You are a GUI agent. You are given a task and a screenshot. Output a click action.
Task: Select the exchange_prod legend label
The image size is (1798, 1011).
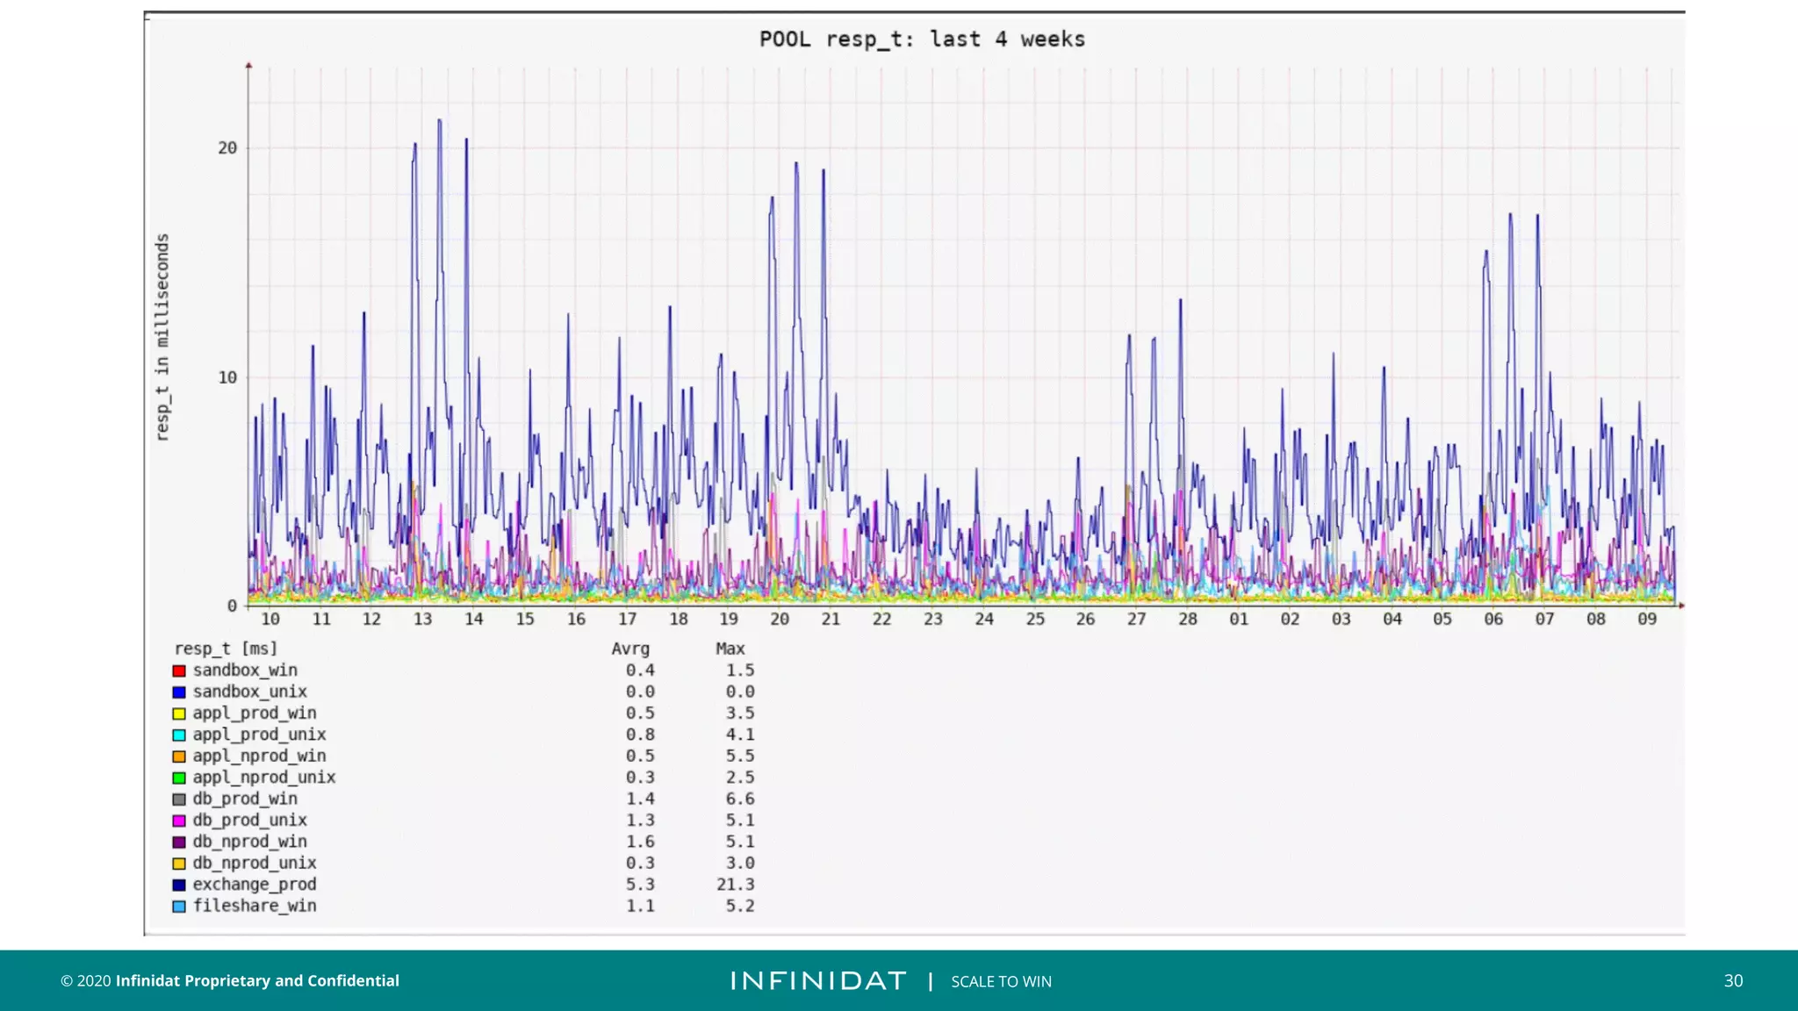pyautogui.click(x=255, y=885)
